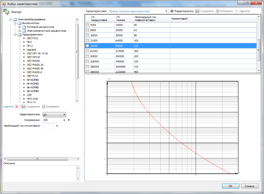
Task: Select НПН-2-60 in the tree
Action: (x=32, y=99)
